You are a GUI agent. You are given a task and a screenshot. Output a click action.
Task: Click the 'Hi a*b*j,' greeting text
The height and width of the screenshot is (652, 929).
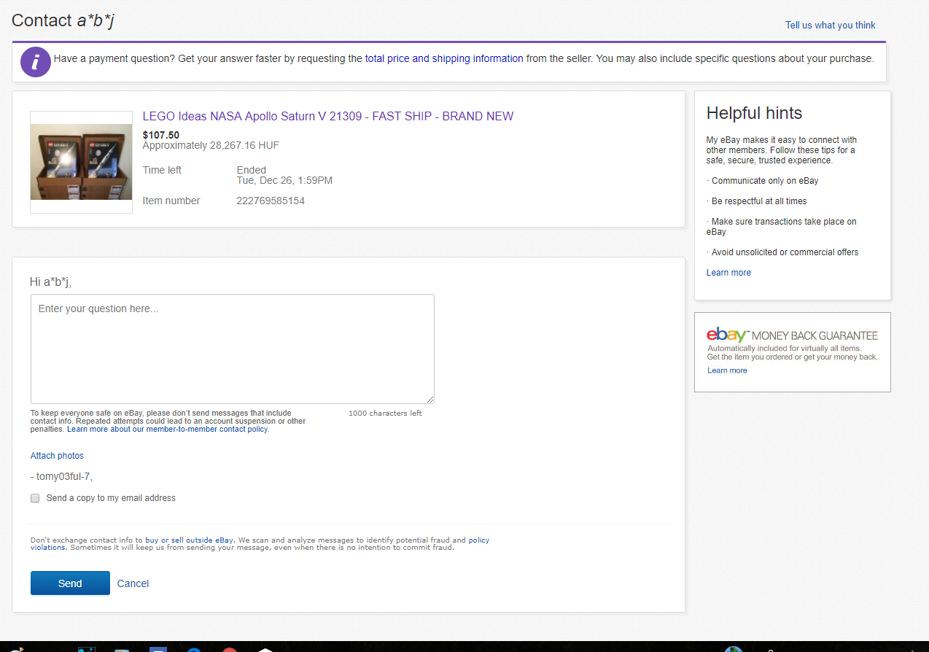click(x=50, y=282)
